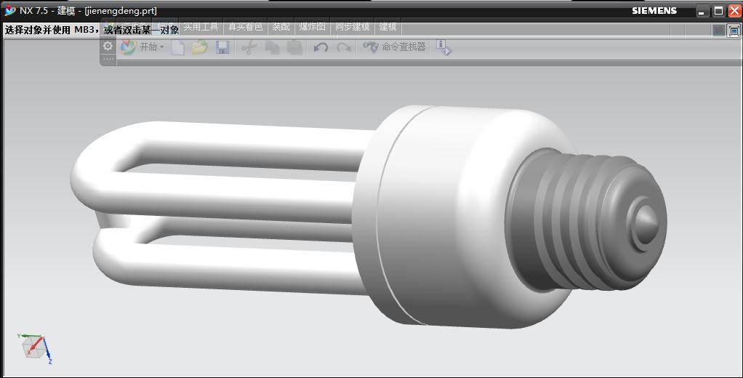
Task: Select the 装配 tab
Action: [281, 26]
